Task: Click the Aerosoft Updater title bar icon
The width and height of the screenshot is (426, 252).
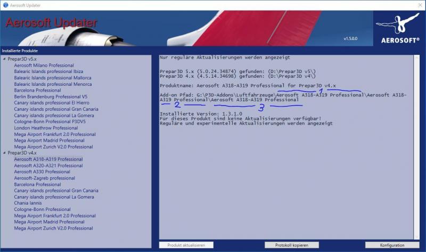Action: pos(5,5)
